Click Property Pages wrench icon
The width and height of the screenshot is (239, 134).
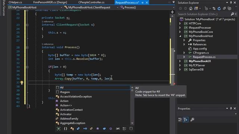(x=192, y=119)
